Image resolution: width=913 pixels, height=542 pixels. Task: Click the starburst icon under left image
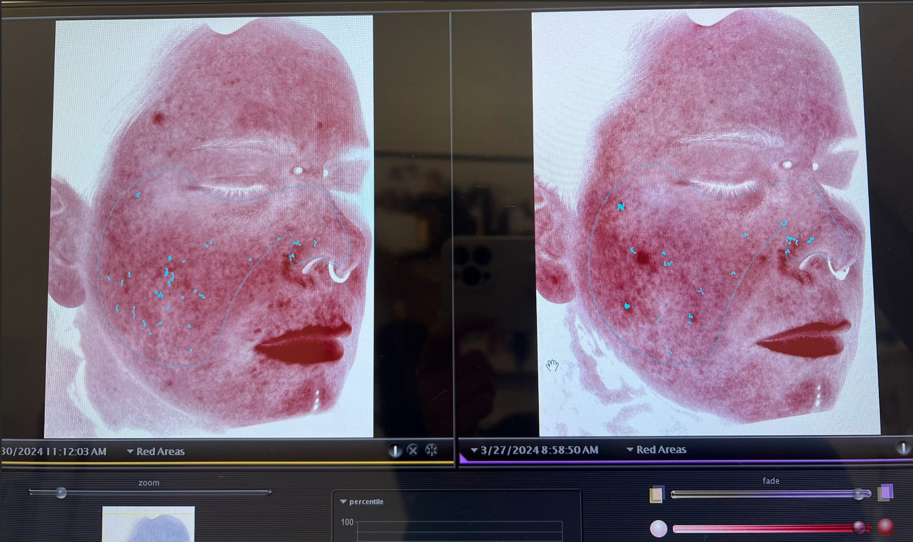point(431,450)
